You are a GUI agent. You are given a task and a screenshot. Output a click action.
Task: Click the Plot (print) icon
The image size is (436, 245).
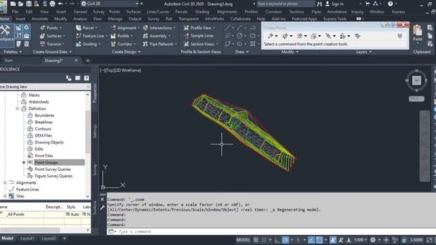pos(52,3)
